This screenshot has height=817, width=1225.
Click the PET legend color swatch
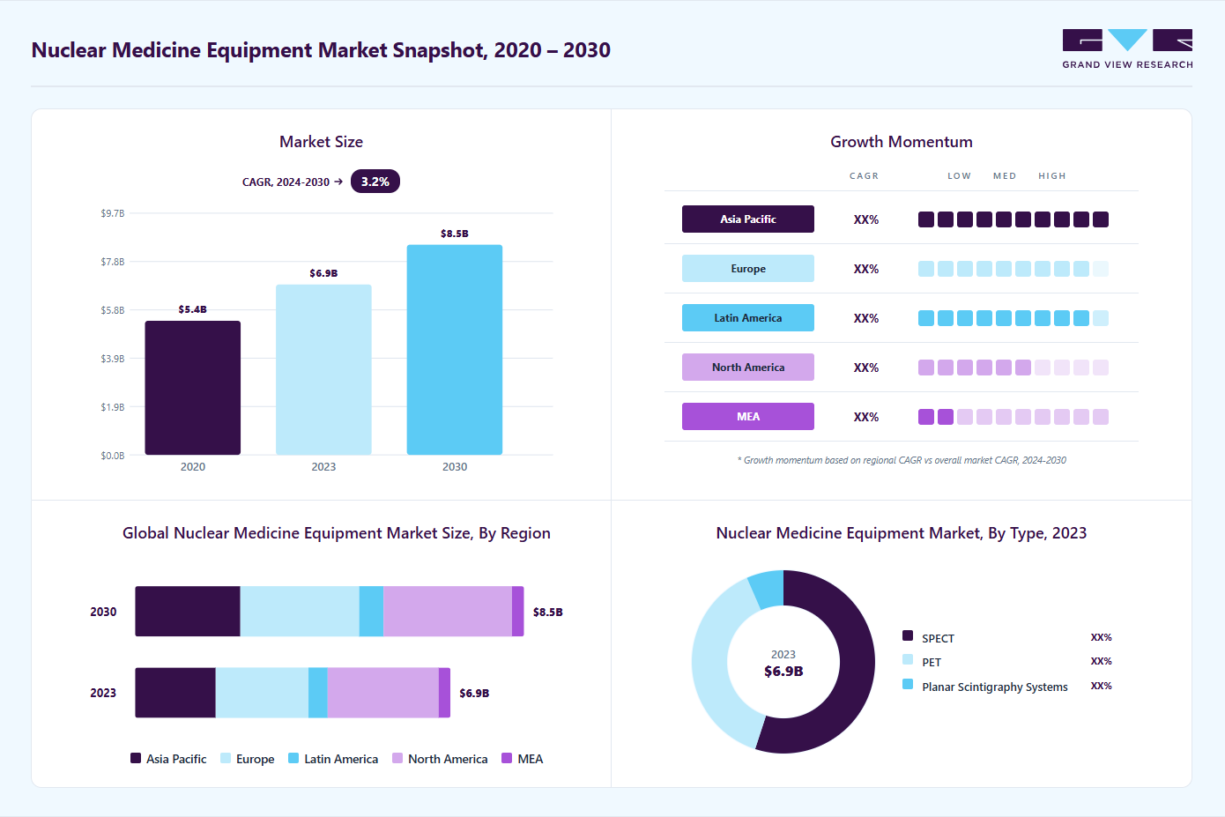[908, 659]
